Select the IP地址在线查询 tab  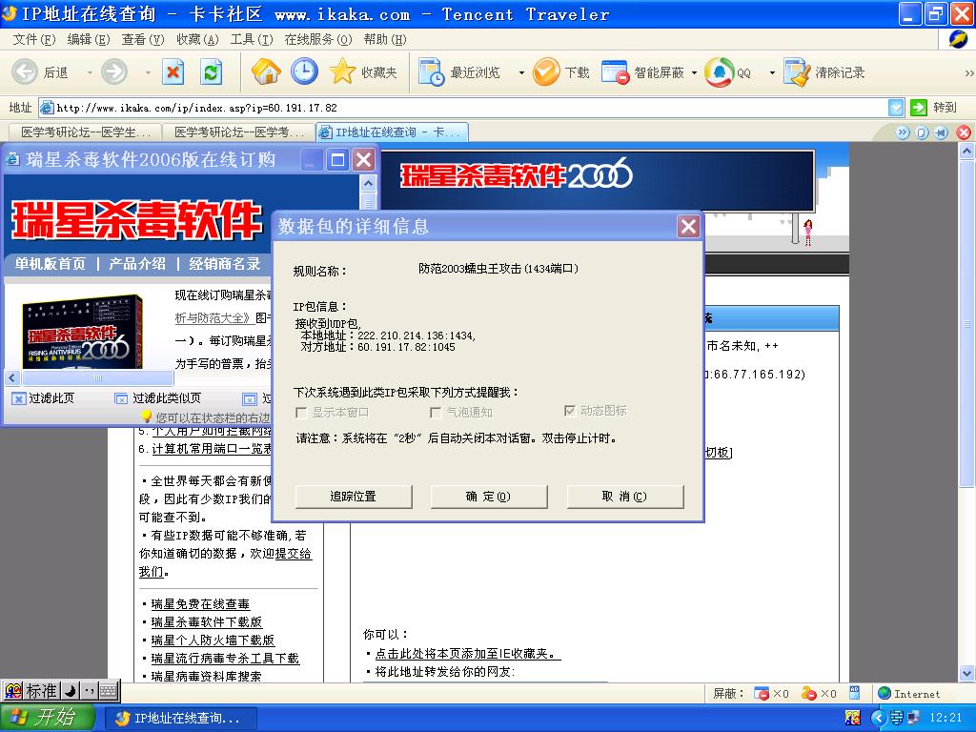tap(392, 132)
